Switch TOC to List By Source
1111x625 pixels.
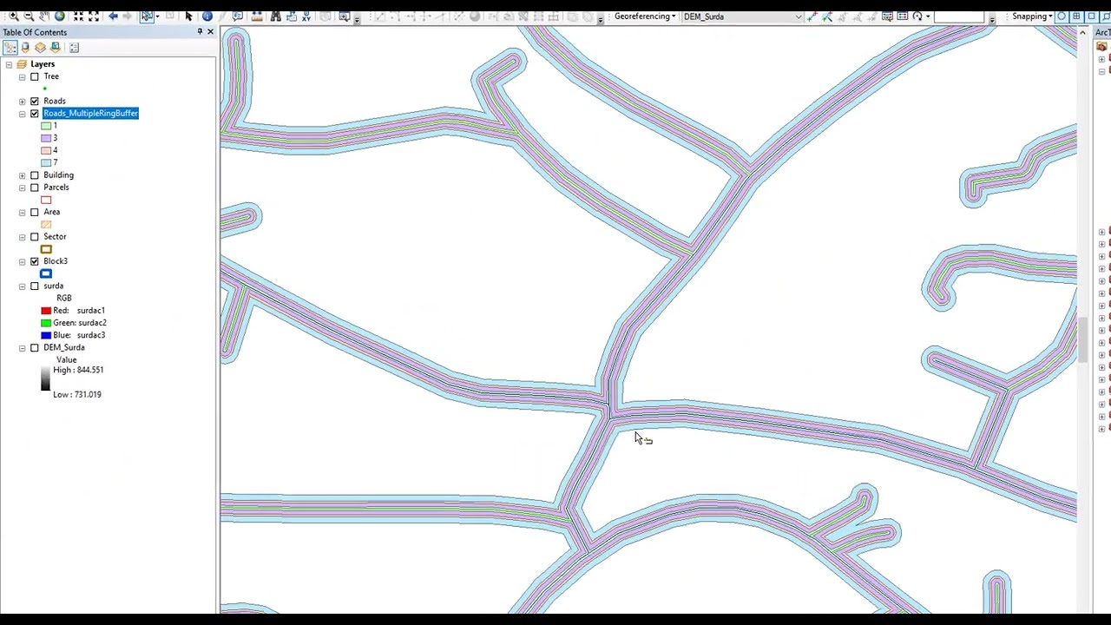[25, 48]
